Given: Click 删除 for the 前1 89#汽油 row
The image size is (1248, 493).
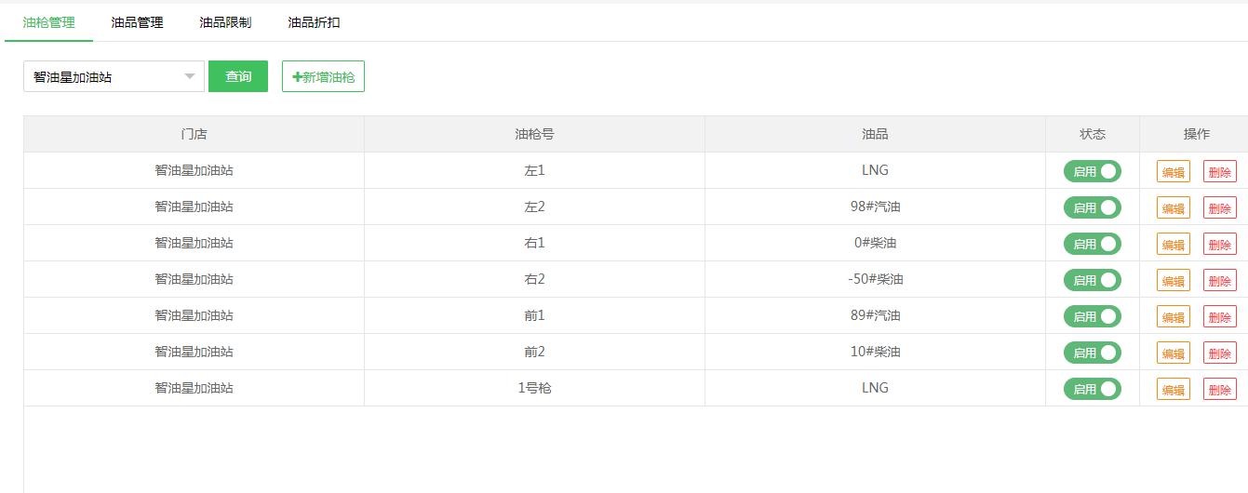Looking at the screenshot, I should point(1220,316).
